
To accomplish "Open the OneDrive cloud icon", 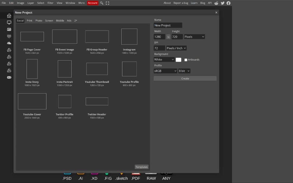I will click(9, 43).
